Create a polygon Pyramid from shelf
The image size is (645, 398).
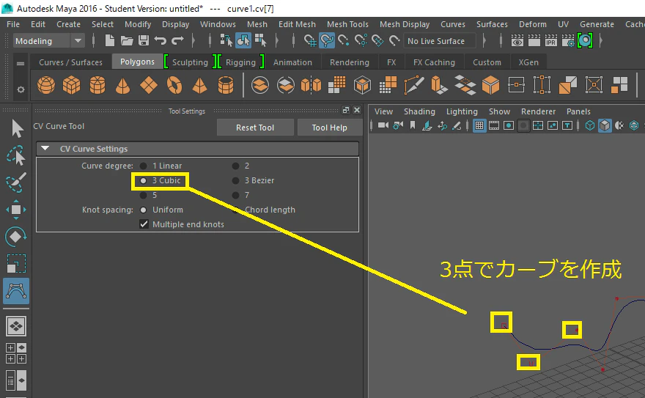pyautogui.click(x=200, y=86)
